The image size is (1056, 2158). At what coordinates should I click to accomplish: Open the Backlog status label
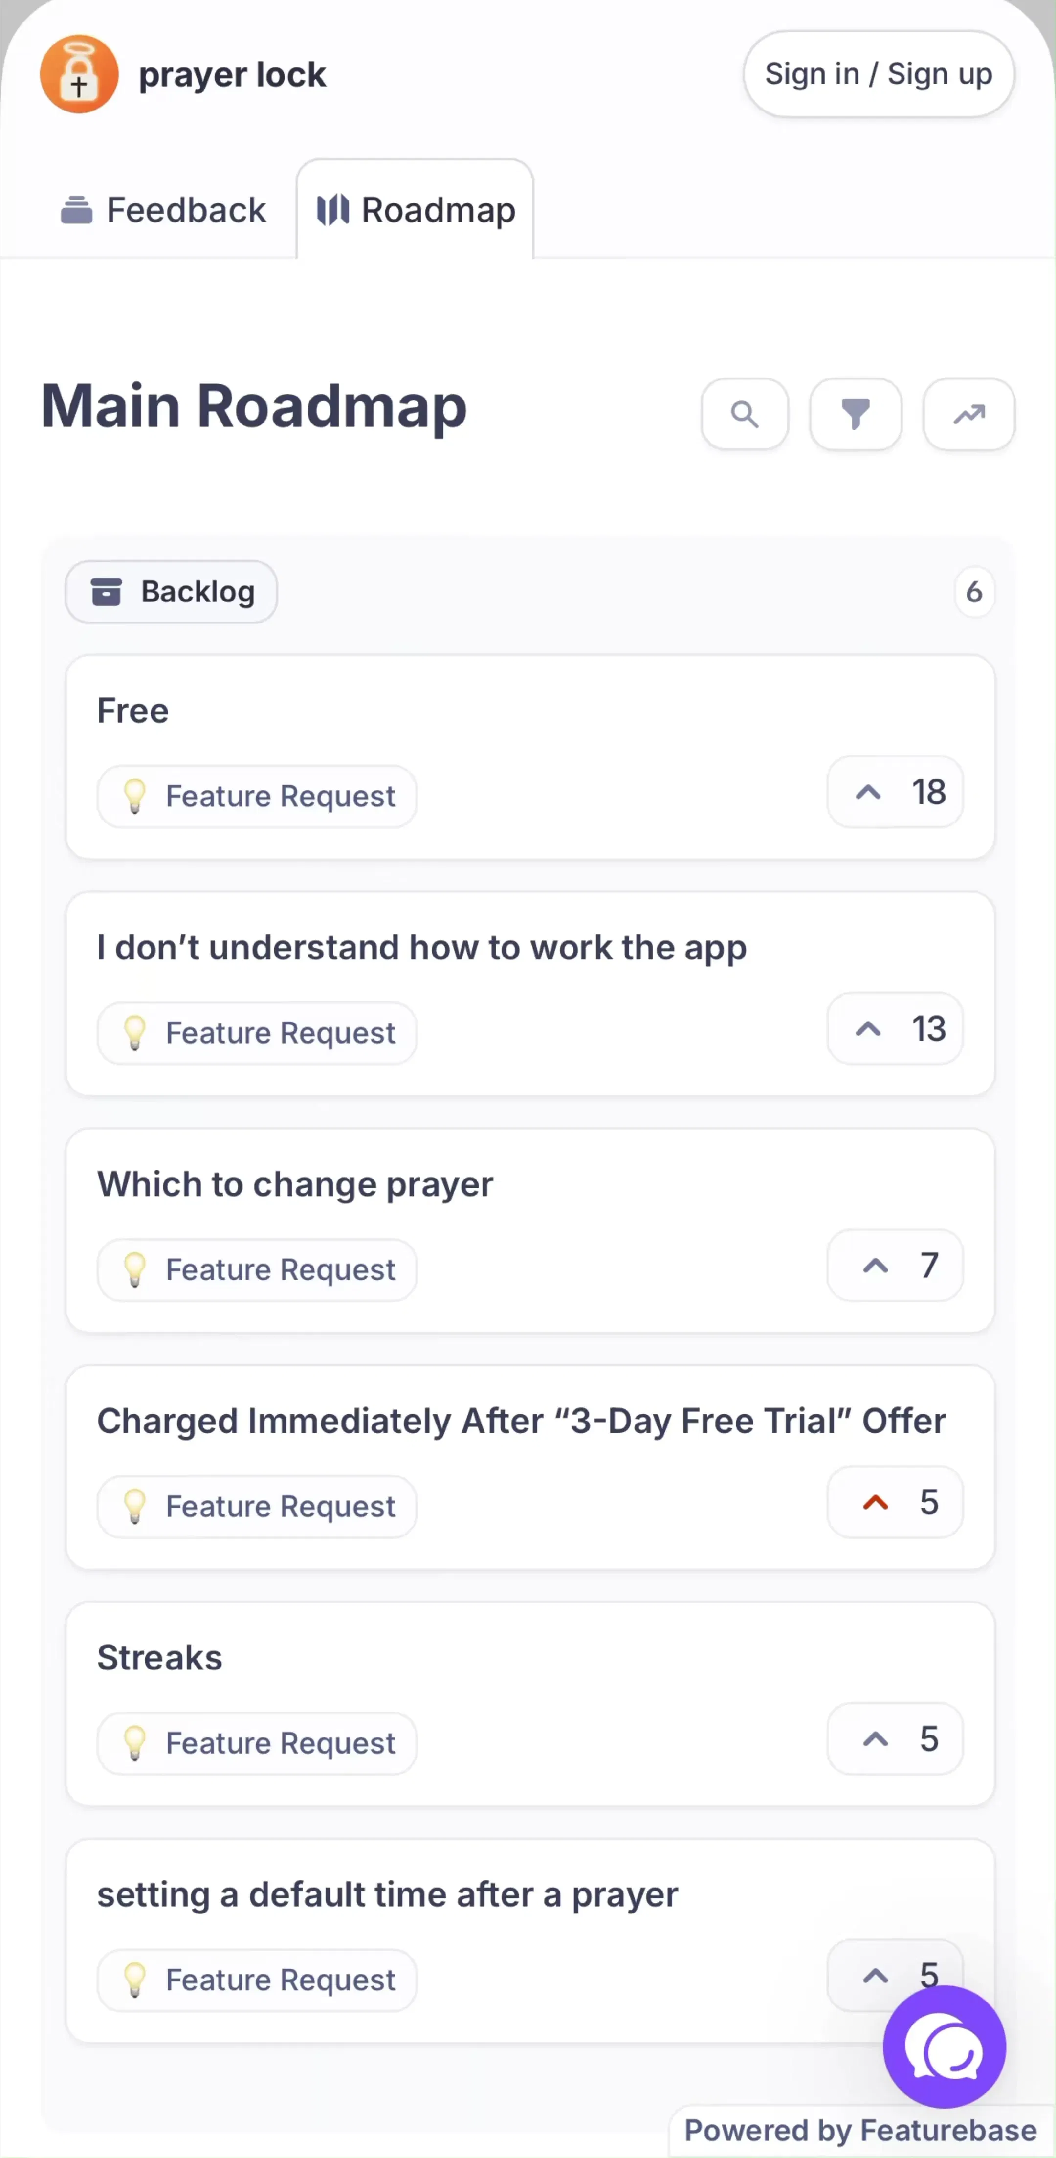(x=171, y=591)
